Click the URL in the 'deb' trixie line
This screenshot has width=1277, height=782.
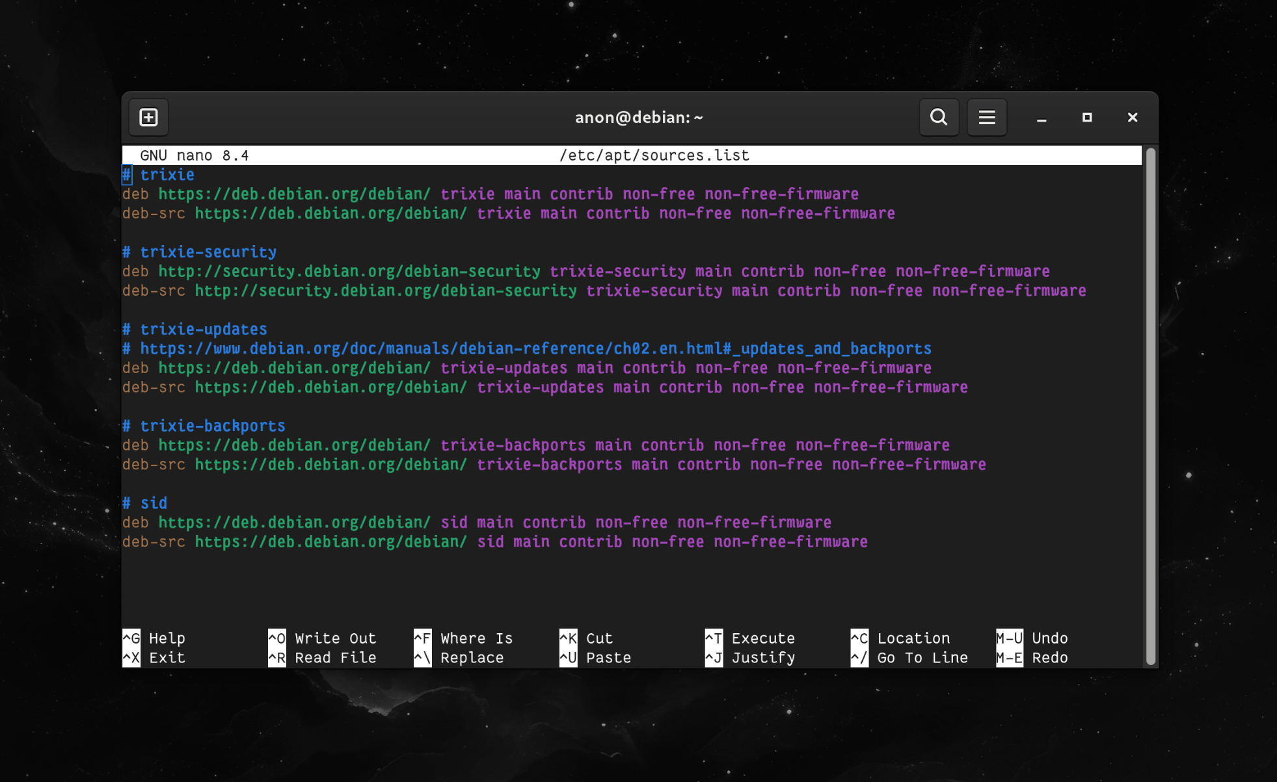(295, 194)
